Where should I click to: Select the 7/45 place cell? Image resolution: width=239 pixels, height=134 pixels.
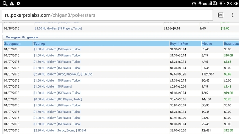205,87
